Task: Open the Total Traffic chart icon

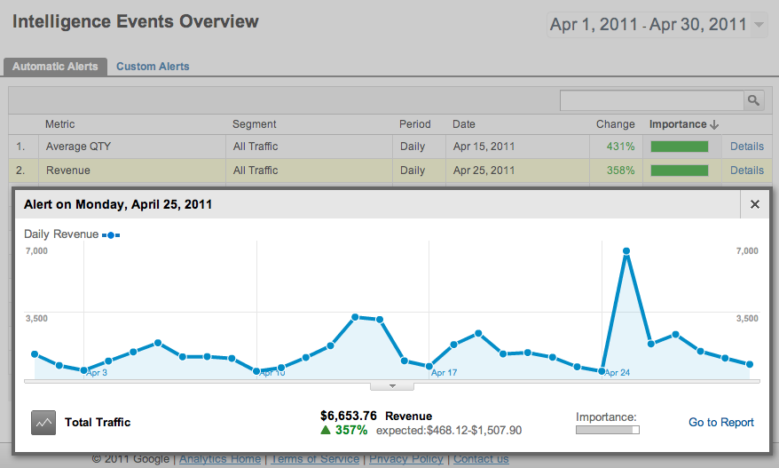Action: pos(43,423)
